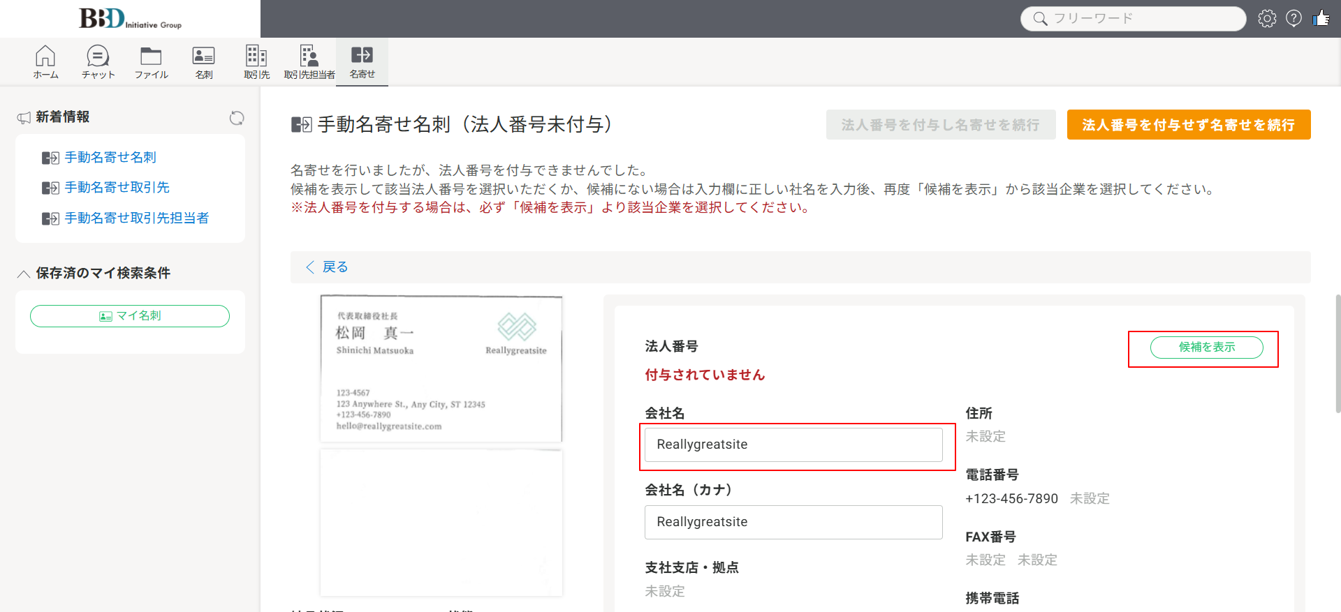Click the マイ名刺 saved search button
The width and height of the screenshot is (1341, 612).
[130, 316]
